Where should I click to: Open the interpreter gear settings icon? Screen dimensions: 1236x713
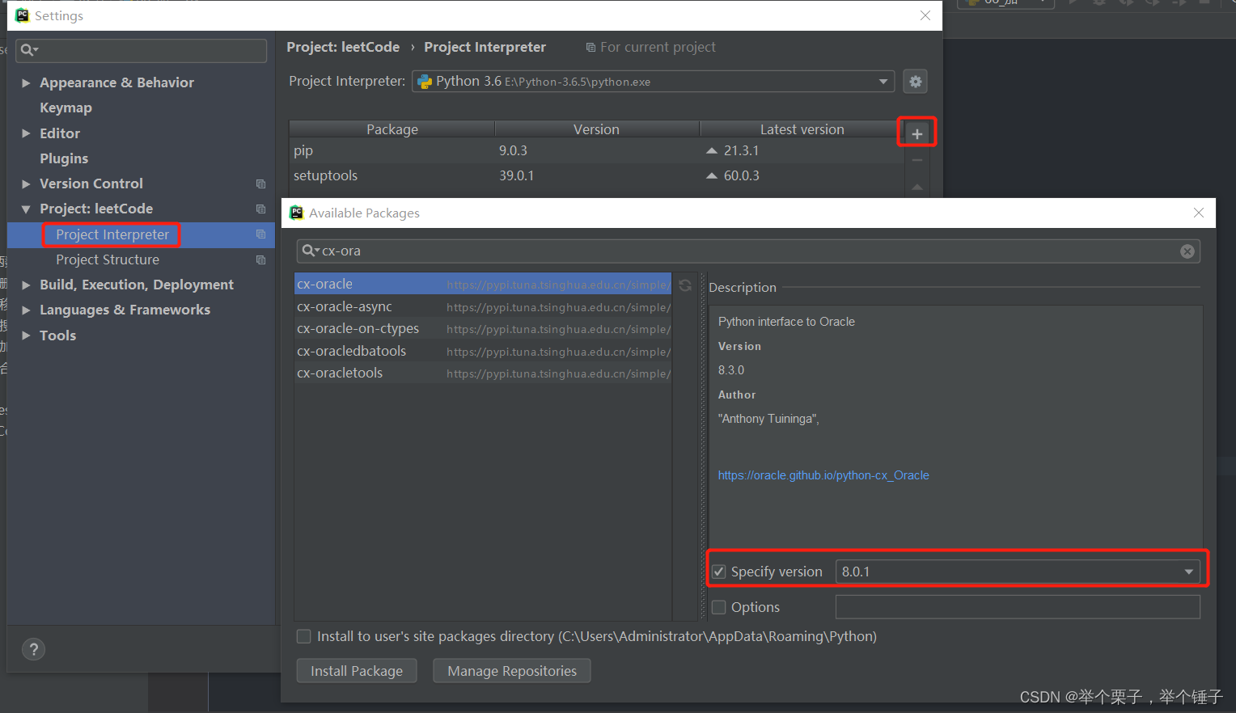click(x=915, y=82)
